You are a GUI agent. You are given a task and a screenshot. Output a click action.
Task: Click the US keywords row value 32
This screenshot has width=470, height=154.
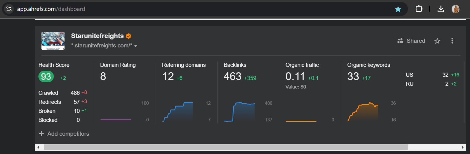[445, 75]
